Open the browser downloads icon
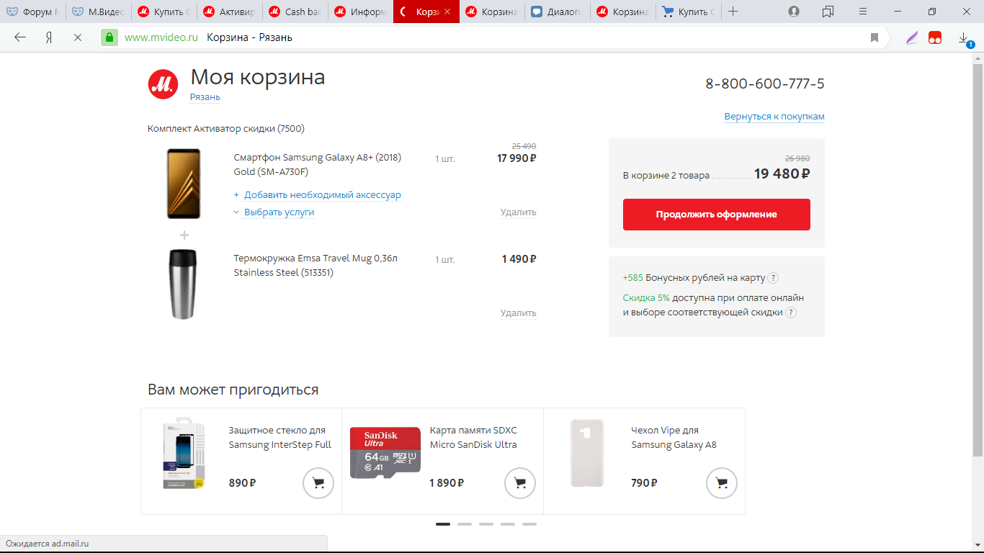This screenshot has width=984, height=553. click(x=964, y=38)
